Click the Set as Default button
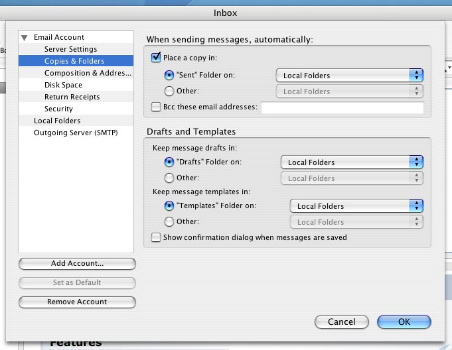The image size is (452, 350). (x=77, y=282)
